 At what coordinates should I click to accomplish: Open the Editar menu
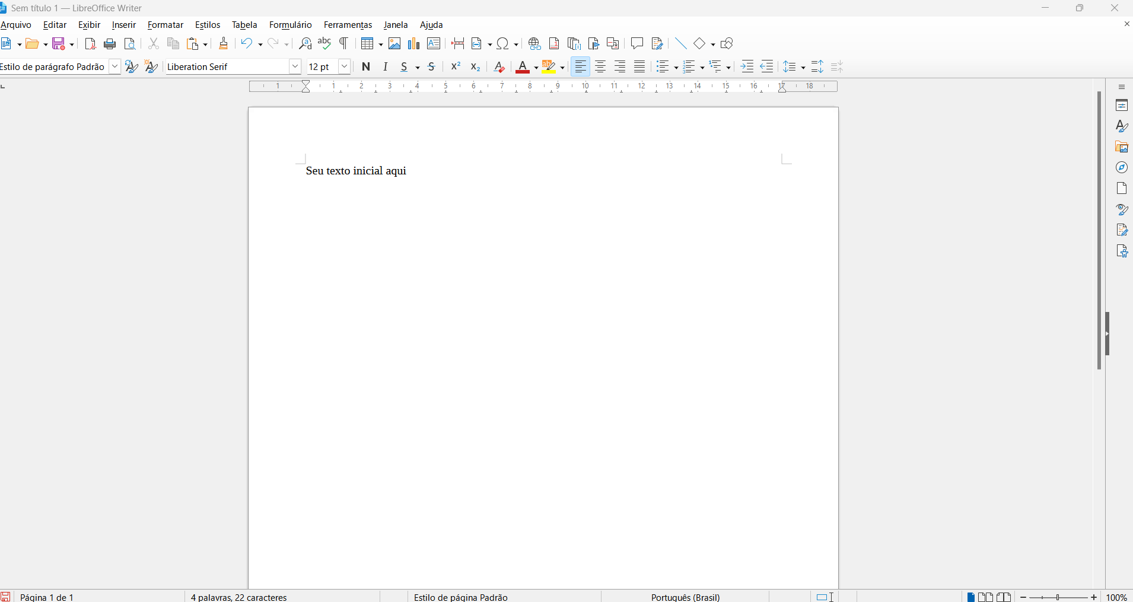tap(55, 25)
